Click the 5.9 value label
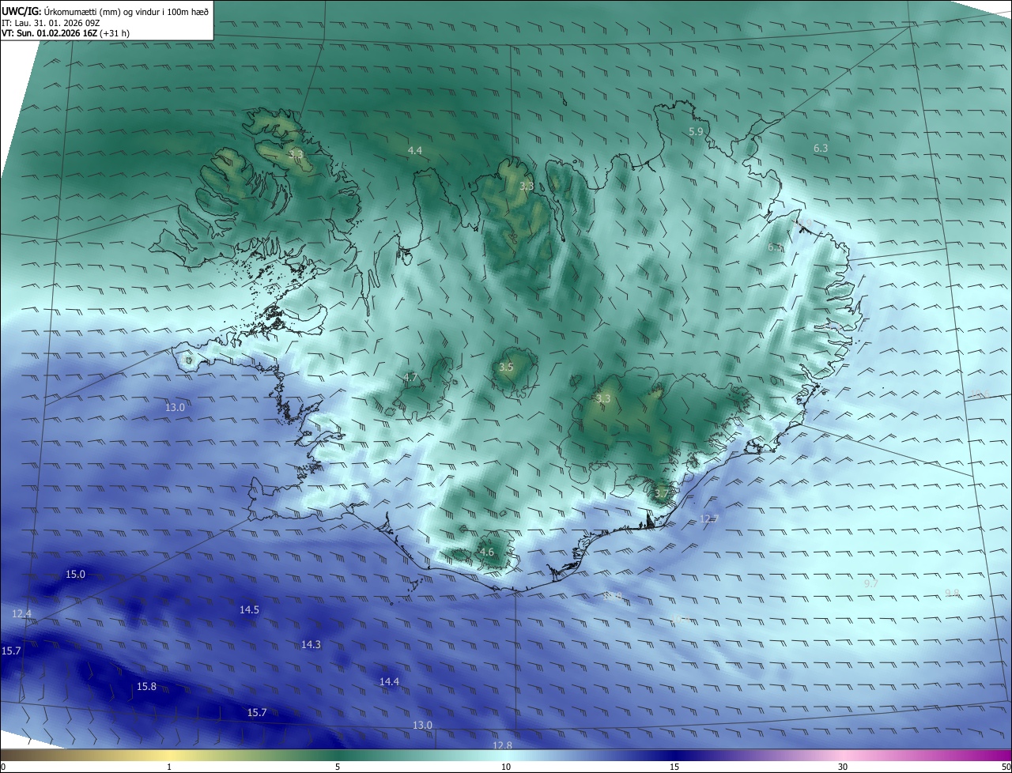This screenshot has height=773, width=1012. pyautogui.click(x=697, y=131)
